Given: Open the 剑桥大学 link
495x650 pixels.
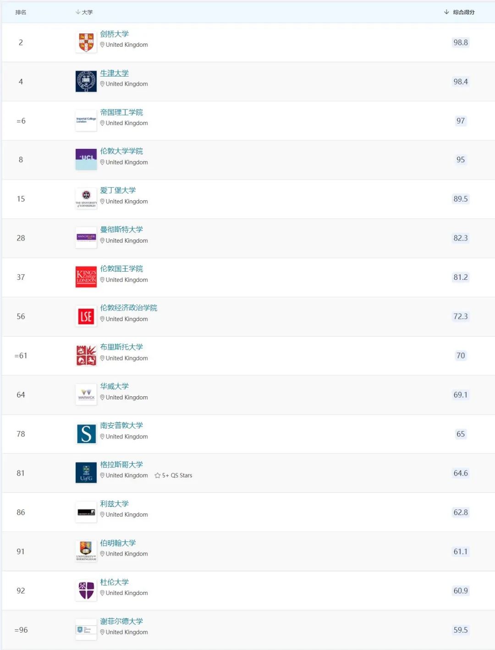Looking at the screenshot, I should coord(115,34).
